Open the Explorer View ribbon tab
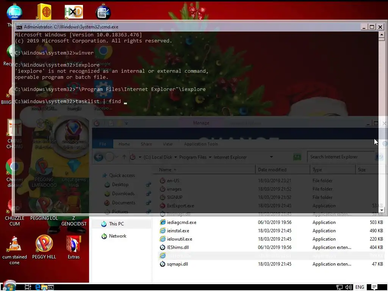This screenshot has width=388, height=291. 167,144
